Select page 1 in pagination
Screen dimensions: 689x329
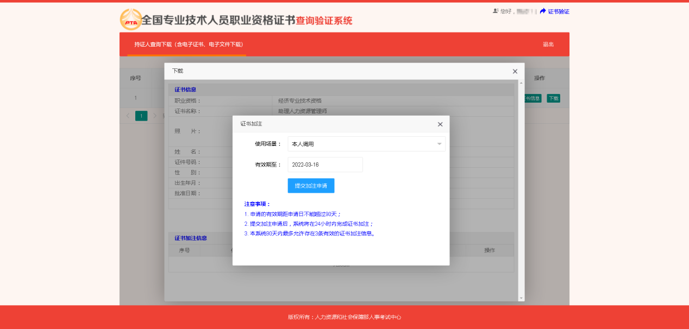(140, 116)
